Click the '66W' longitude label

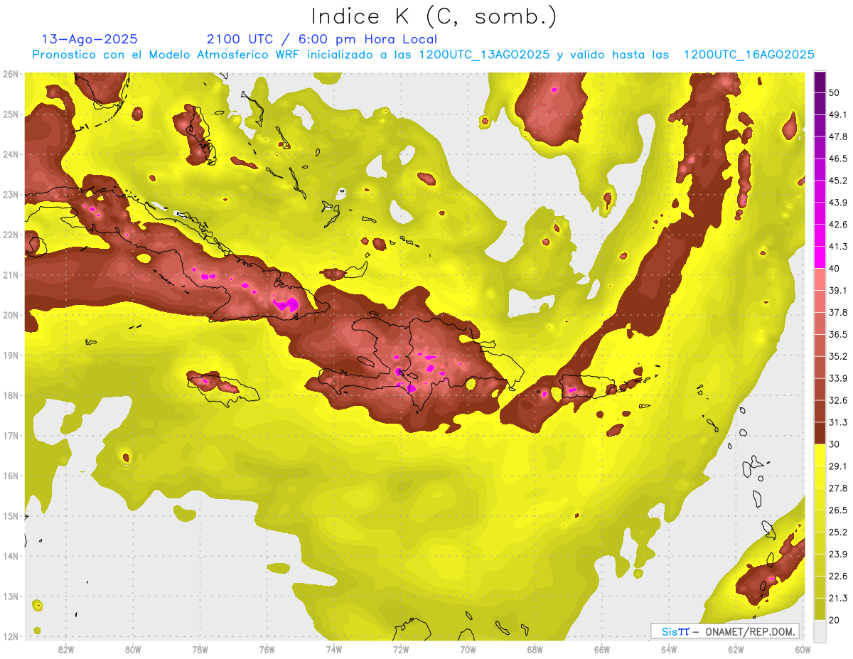point(601,649)
